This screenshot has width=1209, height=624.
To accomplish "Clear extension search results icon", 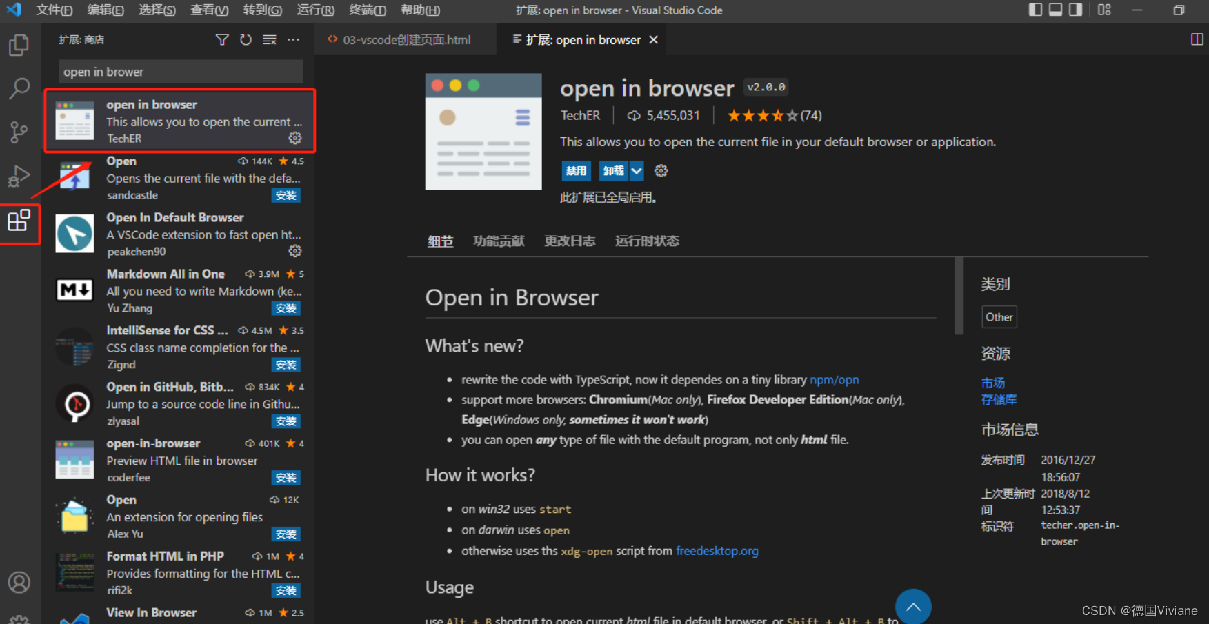I will point(270,40).
